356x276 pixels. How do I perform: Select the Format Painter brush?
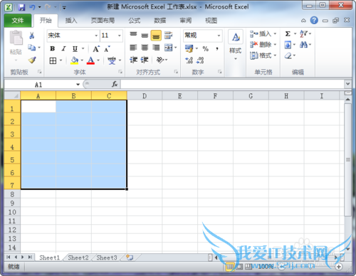[32, 60]
